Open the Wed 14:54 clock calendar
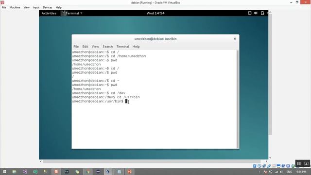The image size is (311, 175). 155,13
